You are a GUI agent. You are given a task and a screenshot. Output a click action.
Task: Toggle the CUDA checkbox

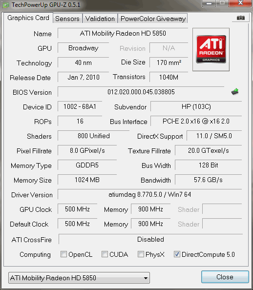(x=105, y=254)
